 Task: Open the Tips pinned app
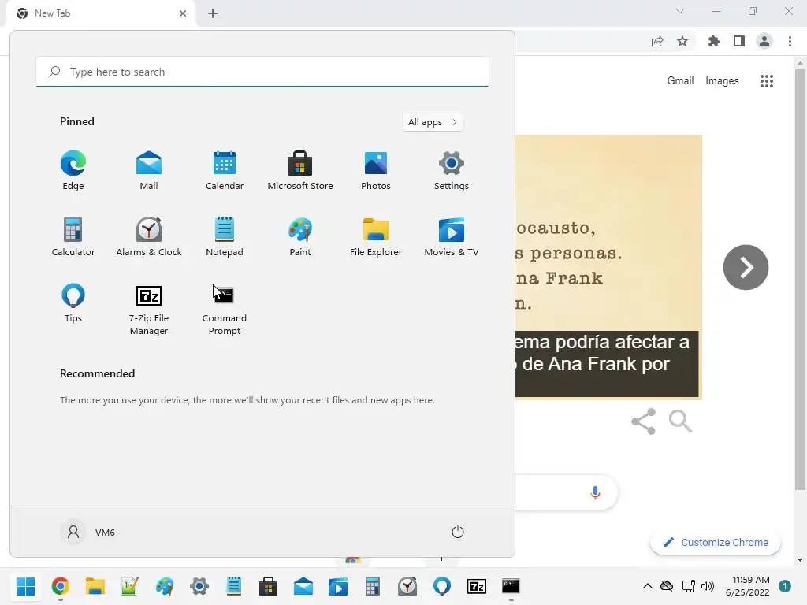tap(73, 303)
